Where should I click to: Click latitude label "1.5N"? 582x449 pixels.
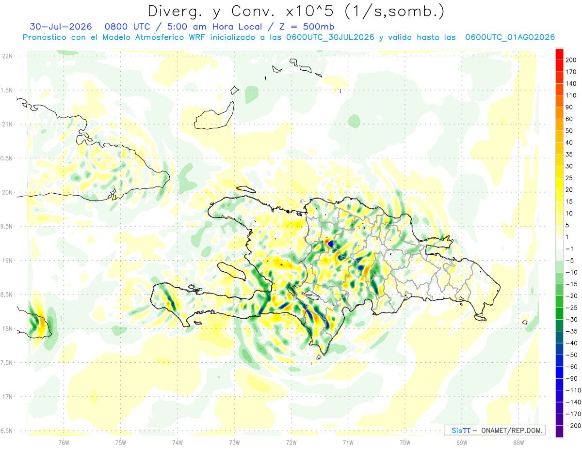tap(7, 90)
